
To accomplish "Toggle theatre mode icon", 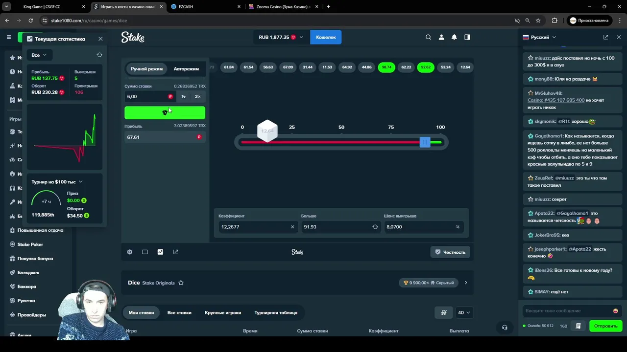I will point(145,252).
